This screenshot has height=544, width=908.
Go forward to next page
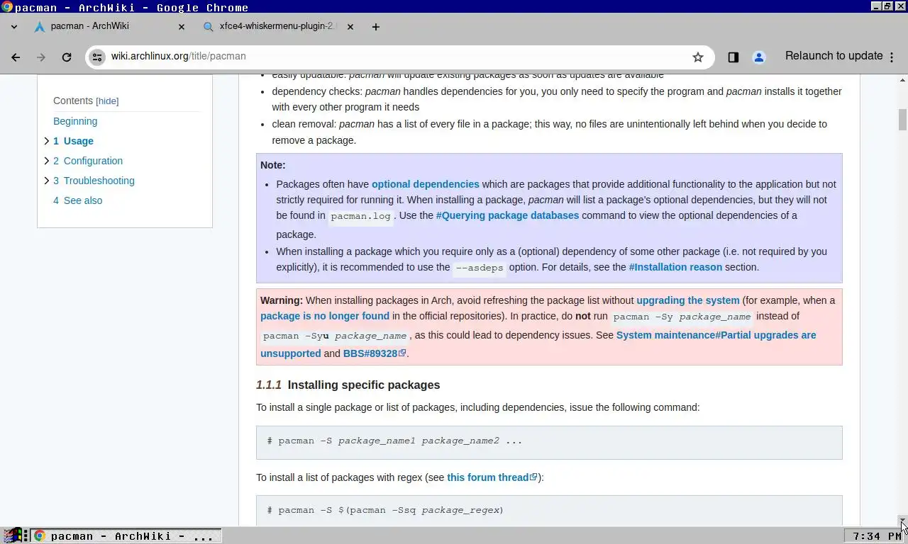point(41,57)
